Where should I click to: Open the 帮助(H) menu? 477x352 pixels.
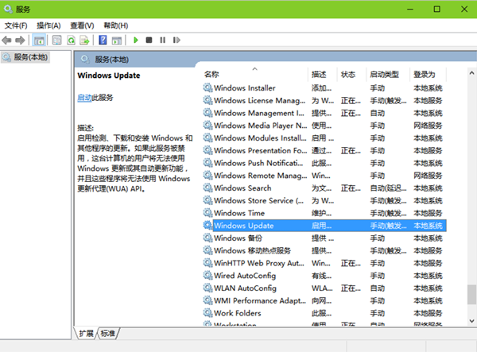[115, 25]
